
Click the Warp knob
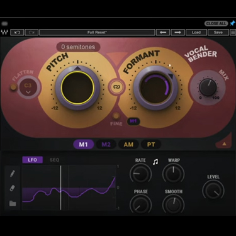173,174
